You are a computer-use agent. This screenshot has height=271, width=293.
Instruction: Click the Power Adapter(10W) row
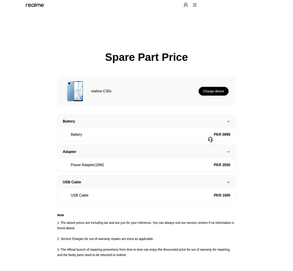pos(146,165)
